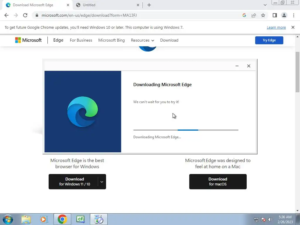The width and height of the screenshot is (300, 225).
Task: Bookmark this page with the star
Action: point(263,15)
